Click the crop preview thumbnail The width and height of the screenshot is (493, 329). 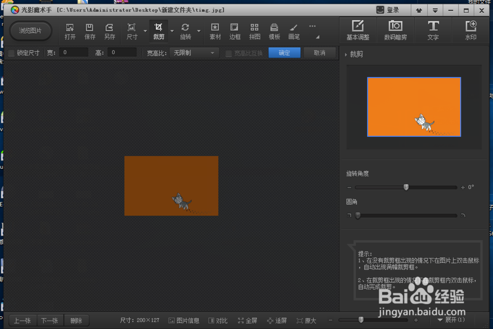click(414, 107)
